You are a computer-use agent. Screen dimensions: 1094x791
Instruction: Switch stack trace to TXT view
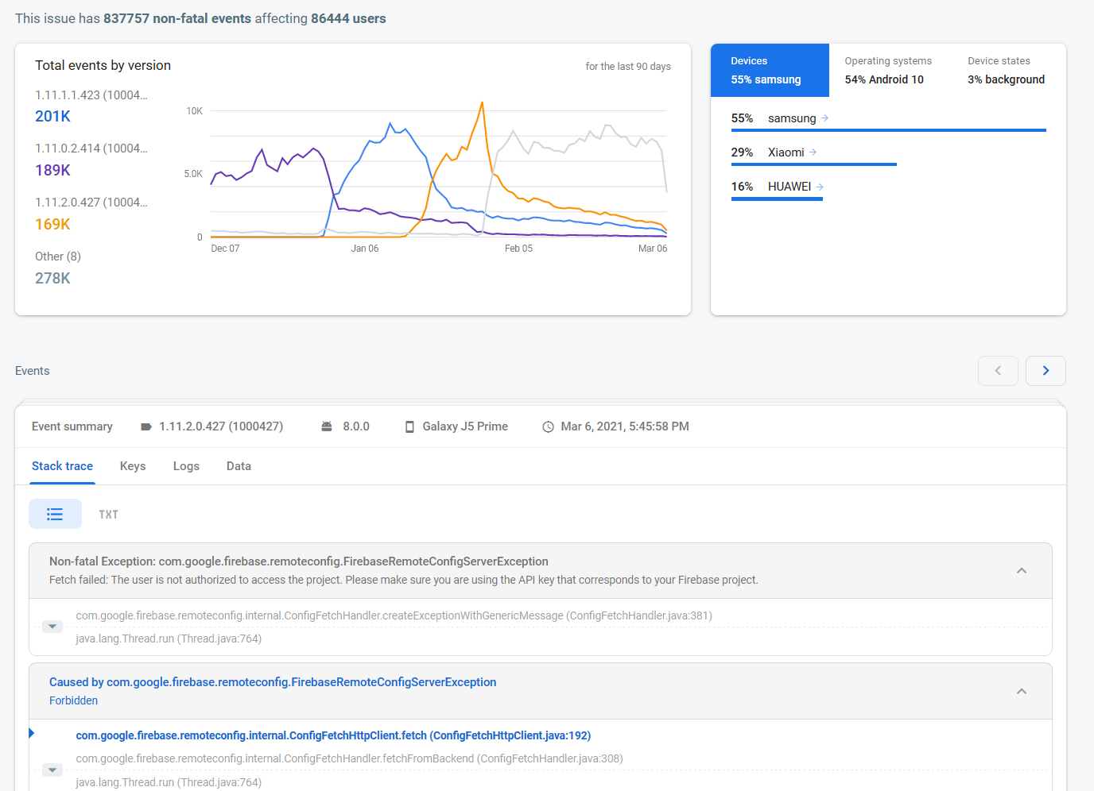[x=108, y=515]
